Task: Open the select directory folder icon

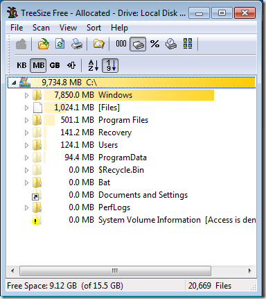Action: (x=44, y=44)
